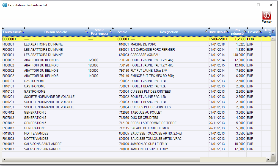The height and width of the screenshot is (166, 278).
Task: Open search magnifier in Devise column
Action: click(x=260, y=32)
